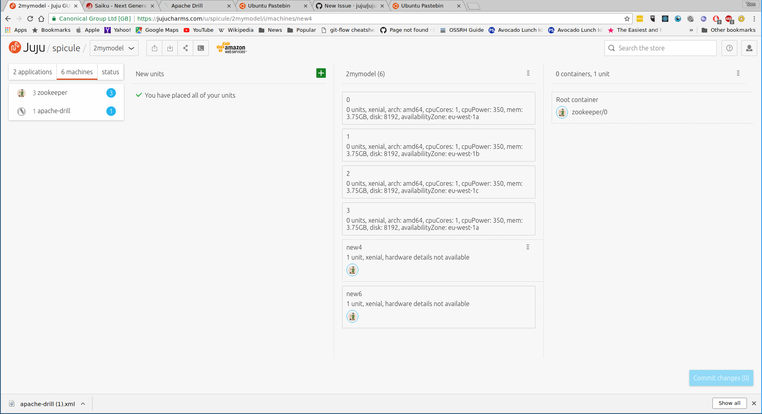Open the export model toolbar icon
The height and width of the screenshot is (414, 762).
tap(154, 48)
